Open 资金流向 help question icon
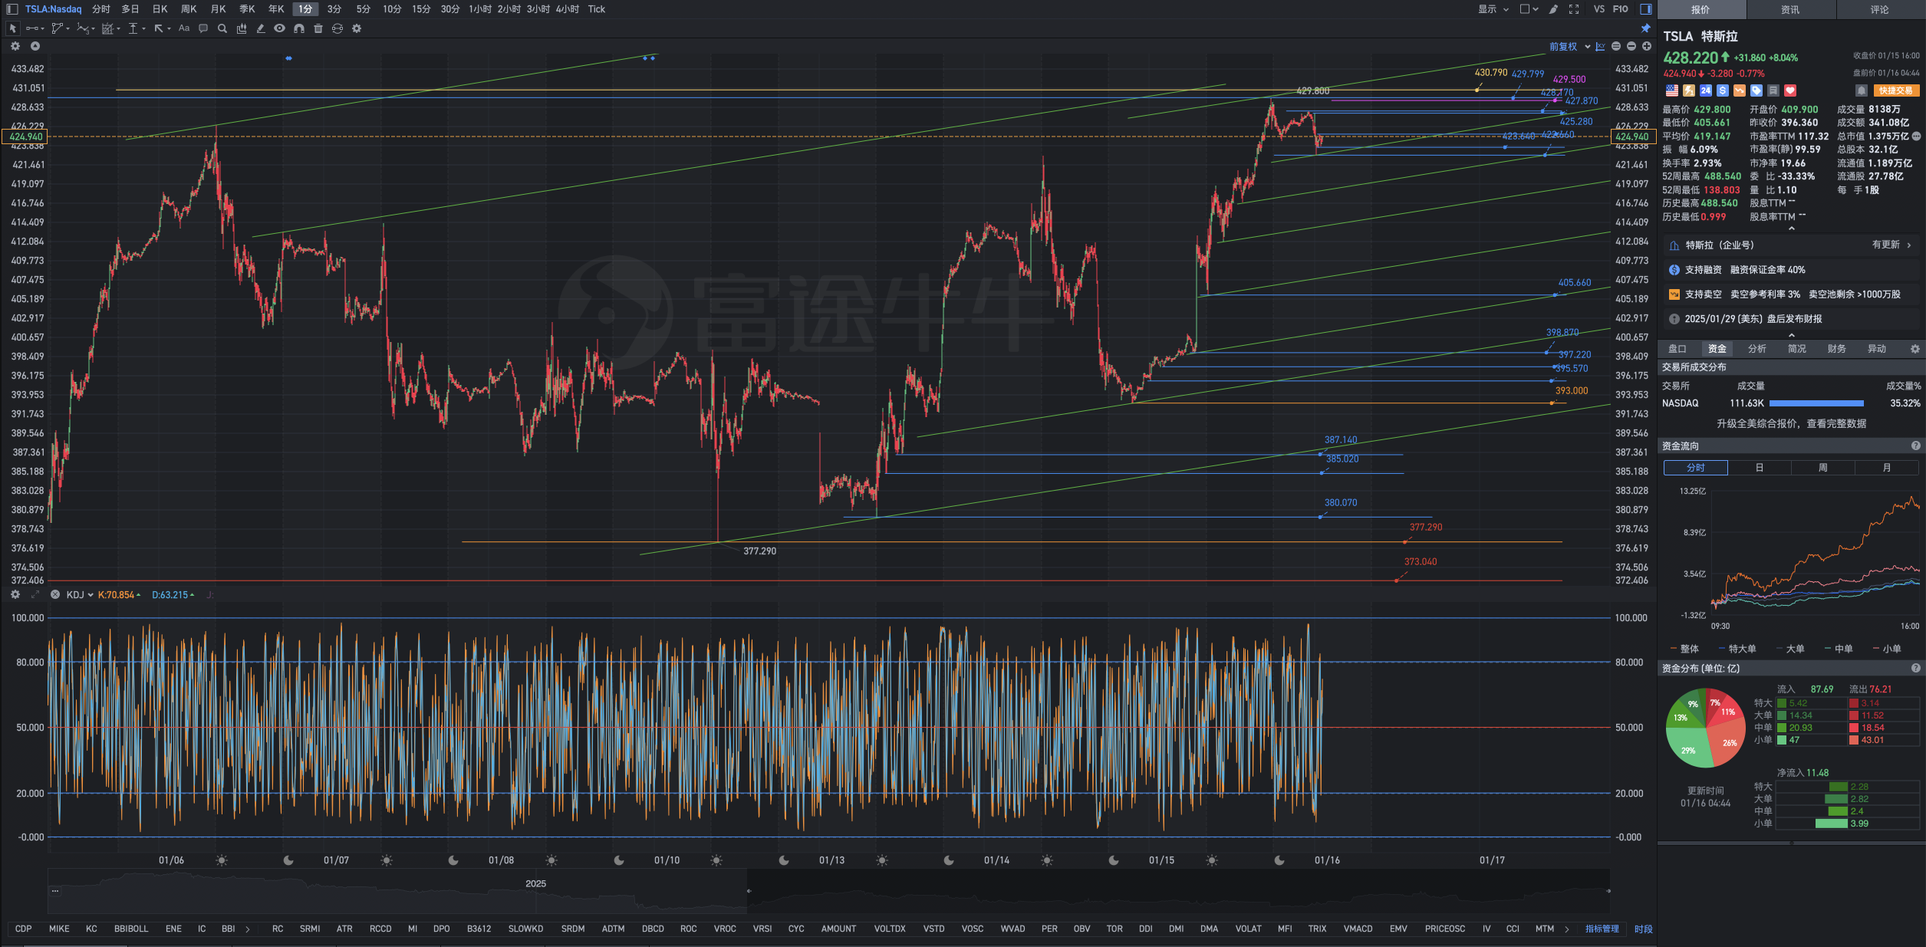The image size is (1926, 947). [x=1916, y=446]
